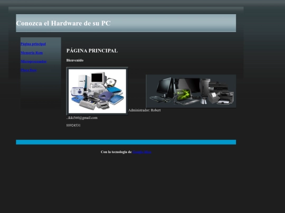This screenshot has height=213, width=285.
Task: Click the PÁGINA PRINCIPAL heading
Action: tap(92, 50)
